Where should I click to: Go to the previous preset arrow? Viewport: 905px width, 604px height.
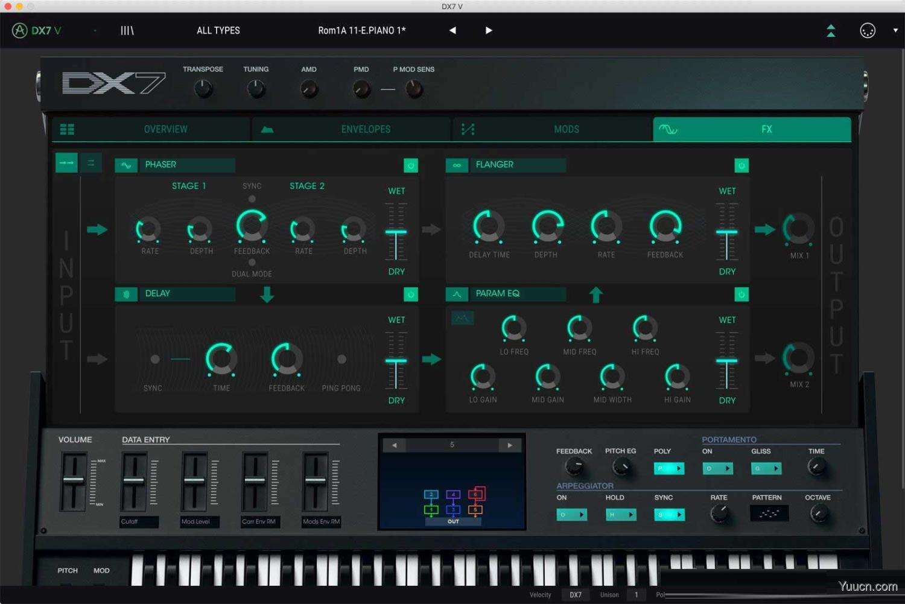(x=453, y=30)
